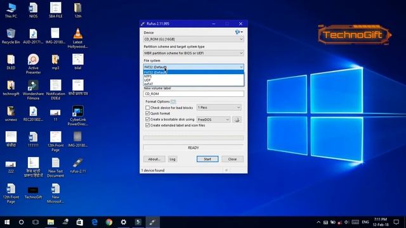Click the New volume label field
406x228 pixels.
193,94
